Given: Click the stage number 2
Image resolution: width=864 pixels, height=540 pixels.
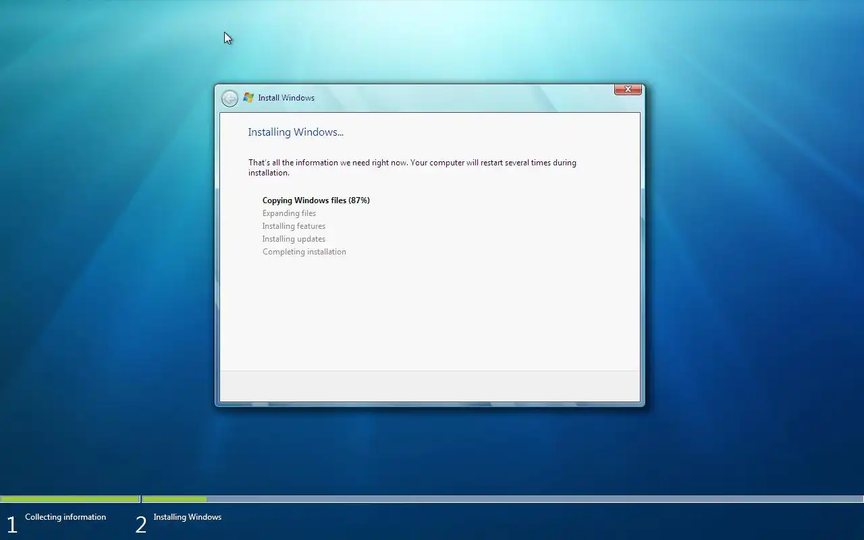Looking at the screenshot, I should tap(141, 524).
